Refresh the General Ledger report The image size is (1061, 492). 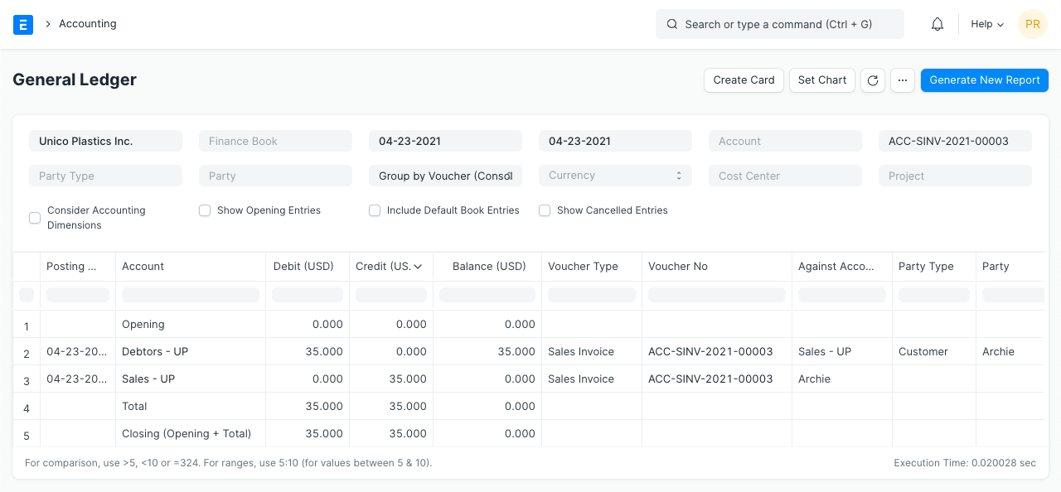point(872,80)
